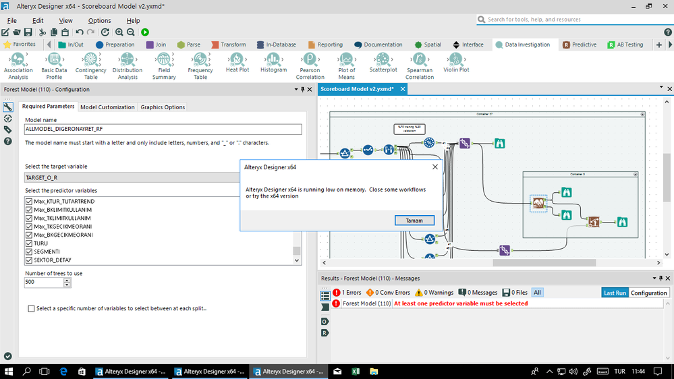
Task: Enable specific number of variables at each split
Action: [x=31, y=309]
